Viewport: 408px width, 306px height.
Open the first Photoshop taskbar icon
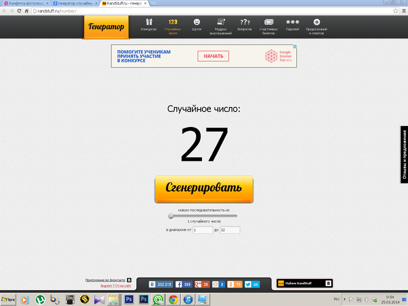tap(129, 300)
